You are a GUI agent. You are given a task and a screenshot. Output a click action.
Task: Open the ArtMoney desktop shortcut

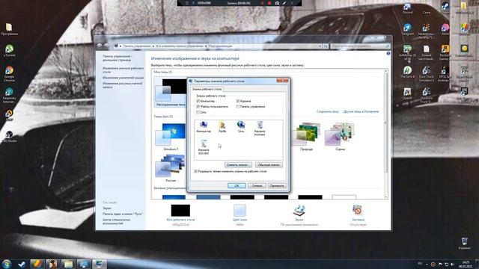(407, 52)
